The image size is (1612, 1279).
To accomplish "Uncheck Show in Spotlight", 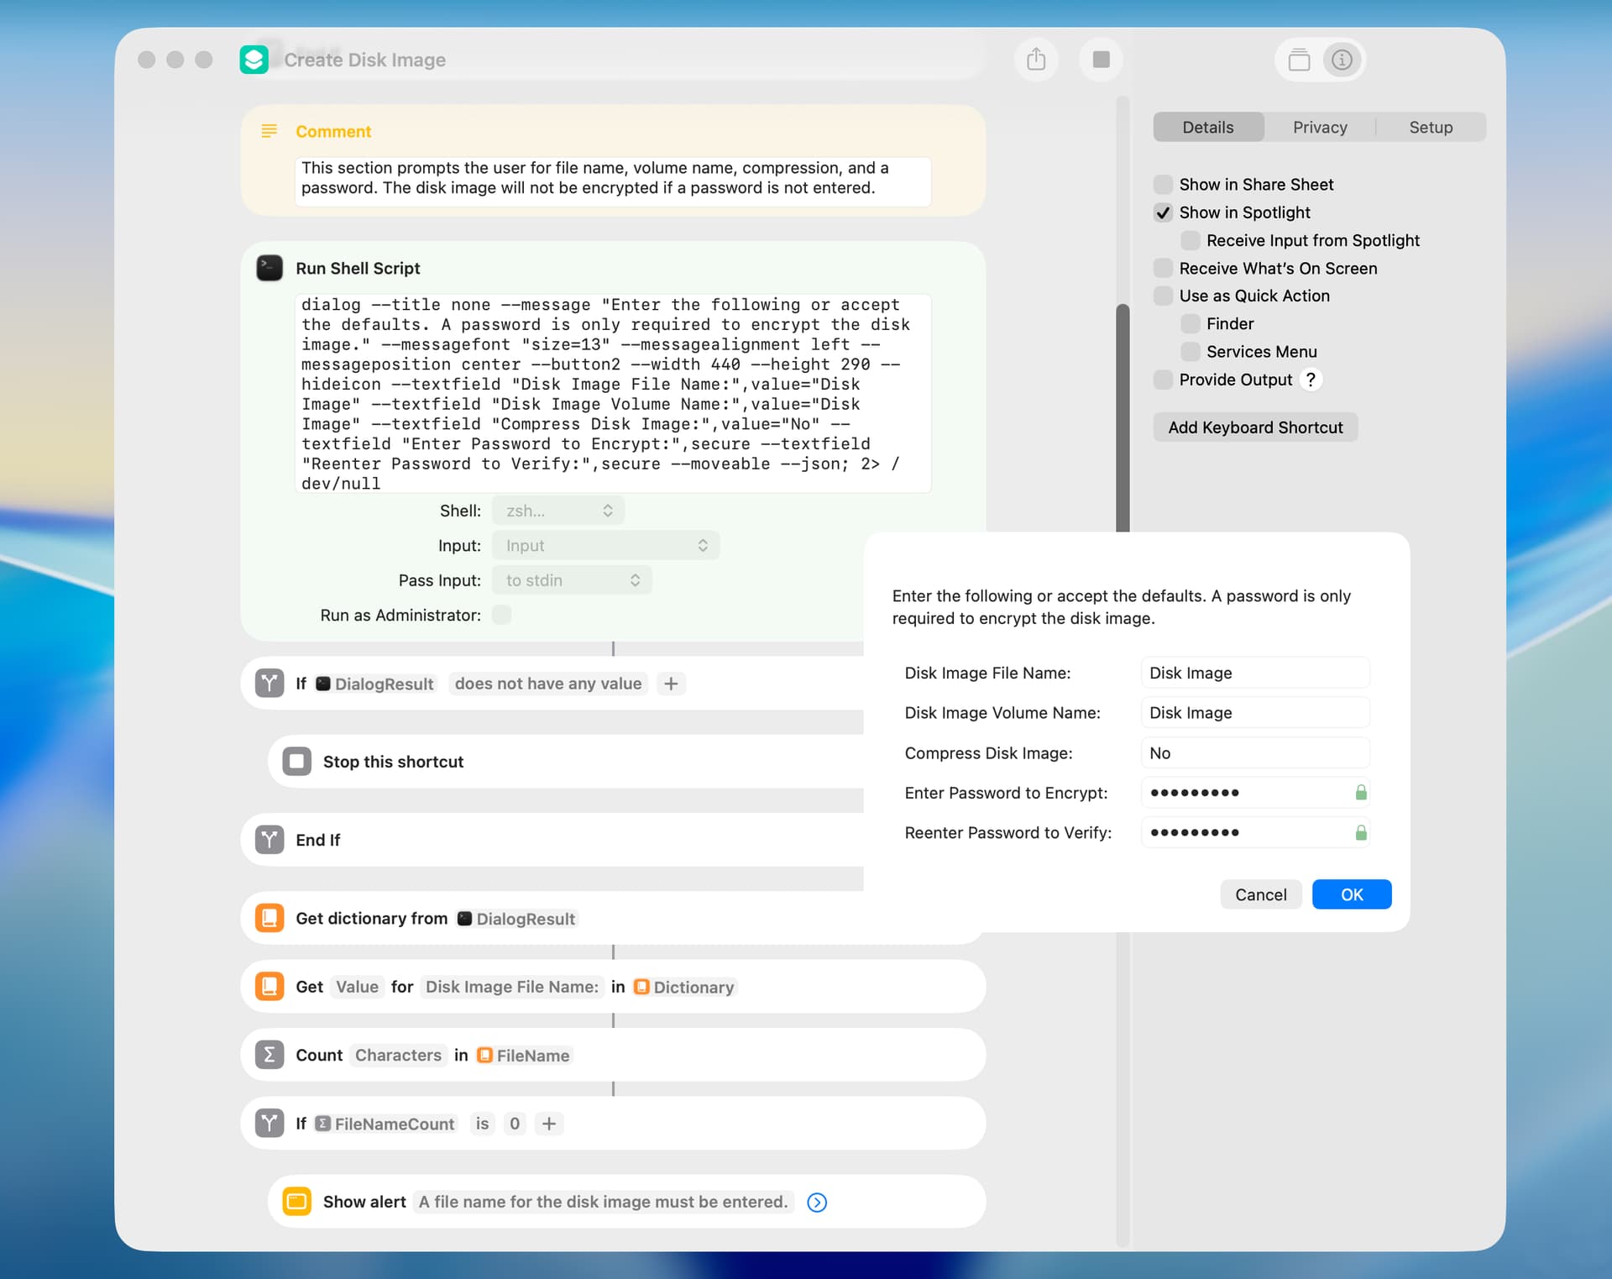I will tap(1163, 212).
